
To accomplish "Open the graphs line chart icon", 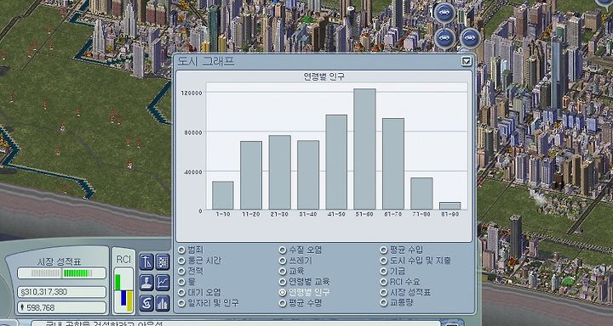I will coord(163,283).
